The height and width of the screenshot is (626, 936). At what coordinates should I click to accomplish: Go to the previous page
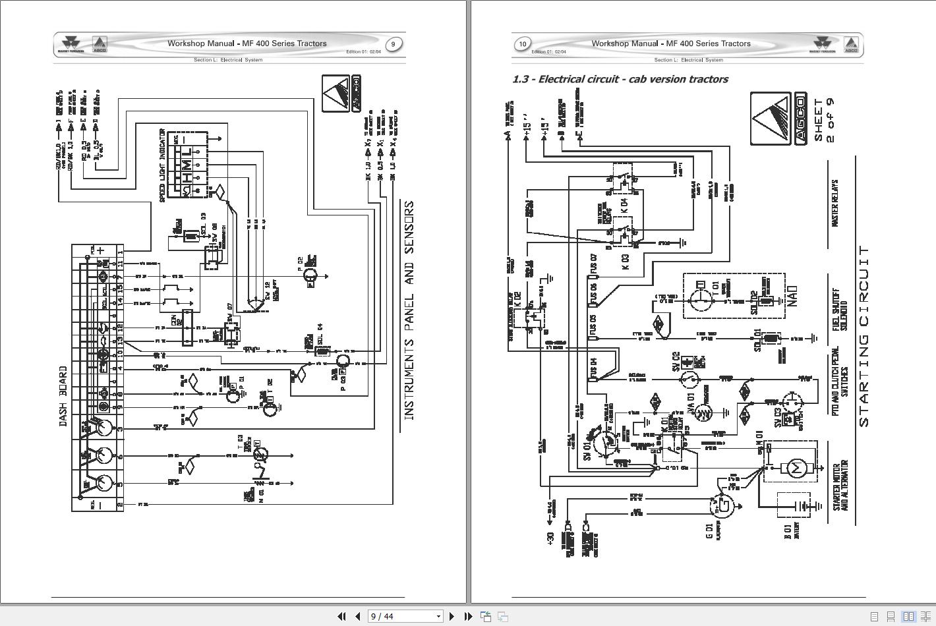pyautogui.click(x=357, y=616)
